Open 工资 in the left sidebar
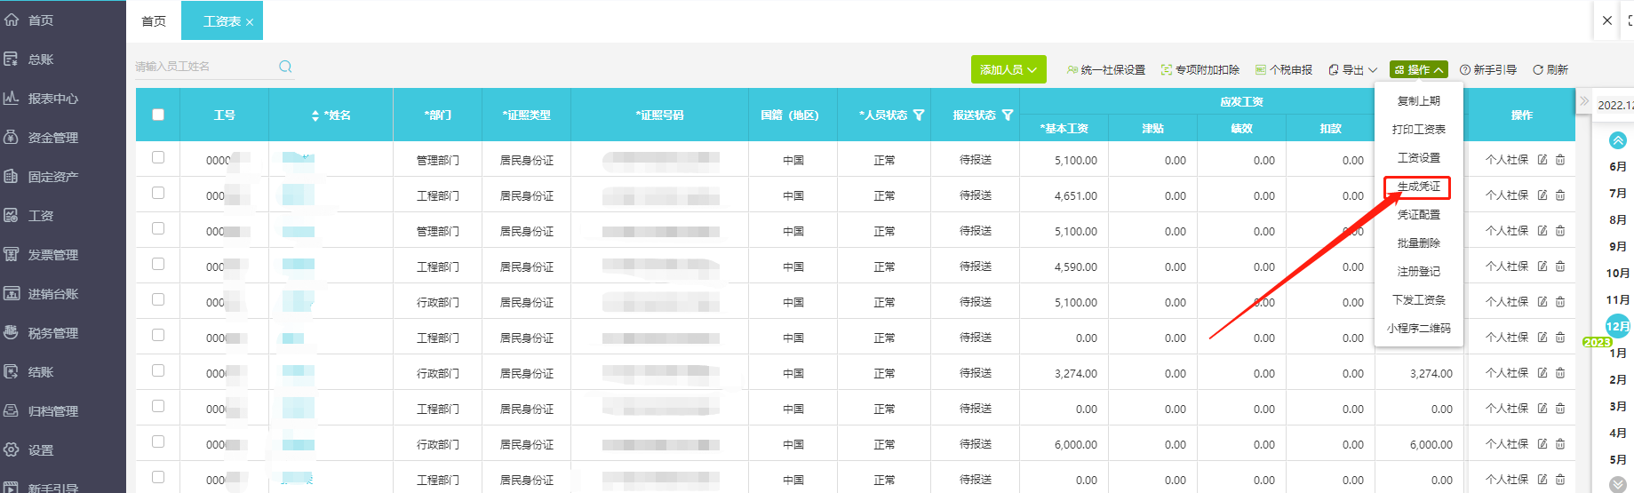The width and height of the screenshot is (1634, 493). coord(40,216)
